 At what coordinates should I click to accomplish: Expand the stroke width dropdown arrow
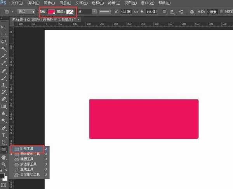tap(94, 12)
